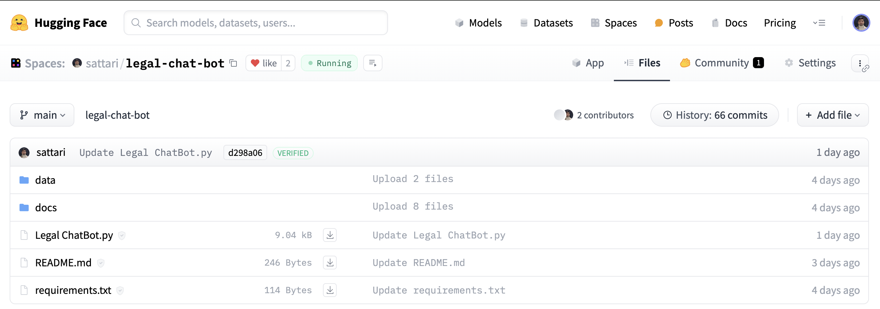The image size is (880, 309).
Task: Download README.md
Action: pos(330,263)
